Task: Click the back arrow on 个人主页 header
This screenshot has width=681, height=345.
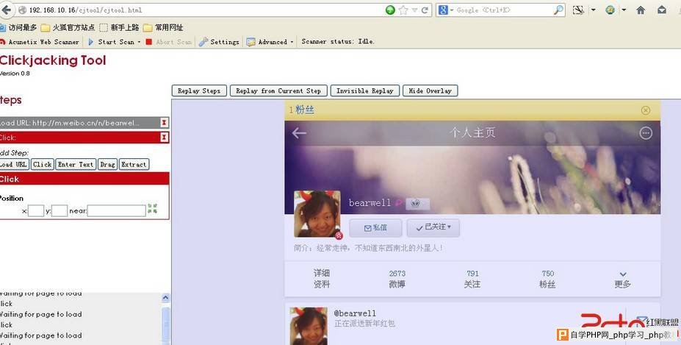Action: click(x=299, y=133)
